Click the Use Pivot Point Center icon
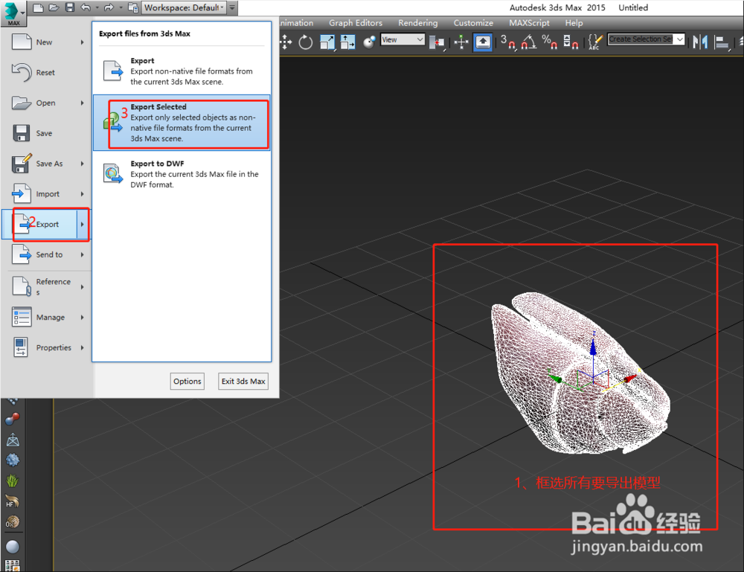This screenshot has height=572, width=744. tap(436, 42)
